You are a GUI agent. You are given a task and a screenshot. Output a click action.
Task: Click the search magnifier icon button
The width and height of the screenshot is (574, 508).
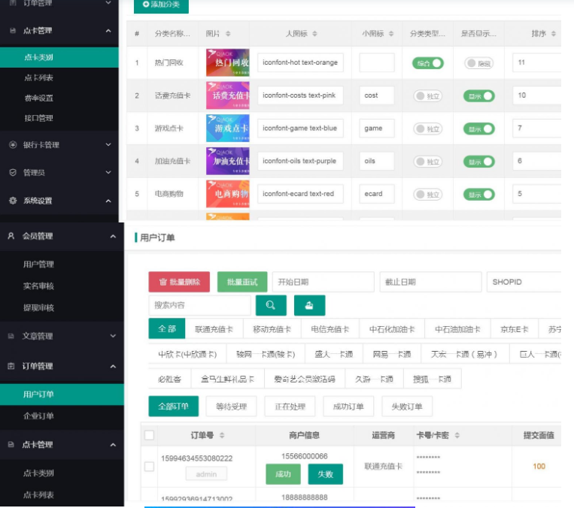point(271,305)
